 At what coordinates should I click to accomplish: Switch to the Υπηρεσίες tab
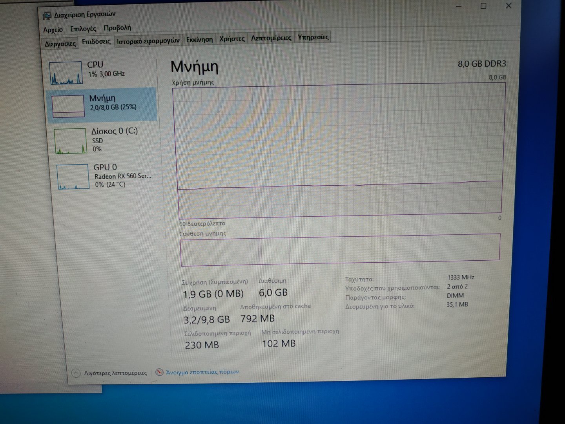click(x=313, y=37)
